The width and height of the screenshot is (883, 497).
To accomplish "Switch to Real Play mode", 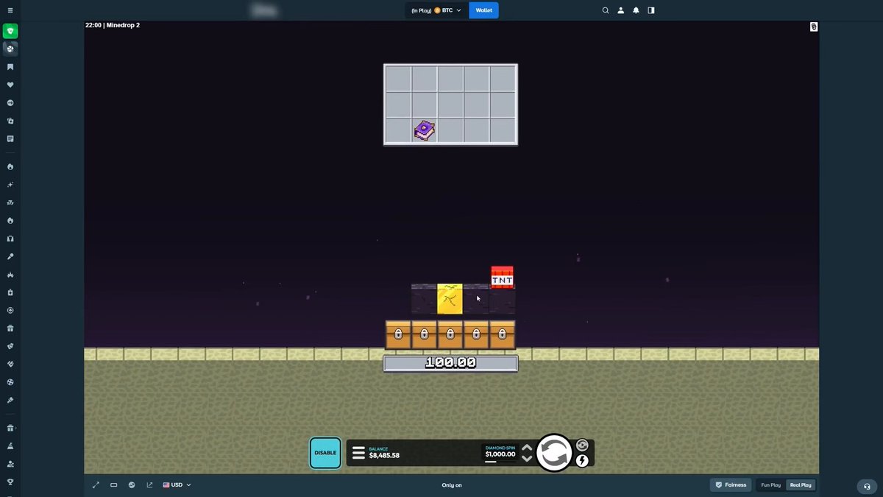I will (801, 485).
